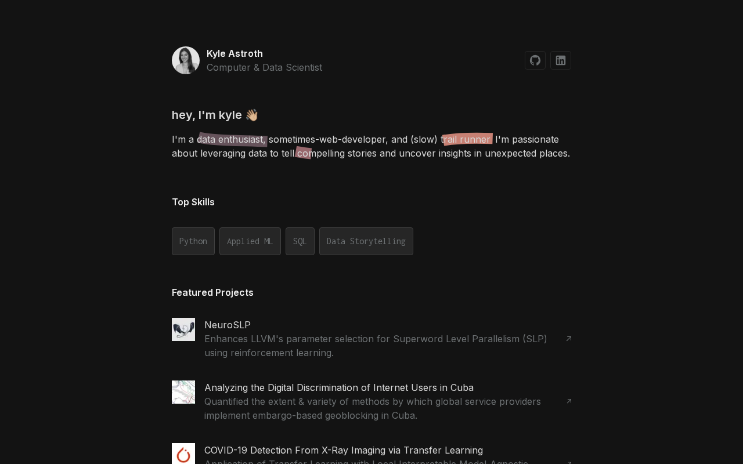
Task: Click the NeuroSLP project thumbnail
Action: pyautogui.click(x=183, y=329)
